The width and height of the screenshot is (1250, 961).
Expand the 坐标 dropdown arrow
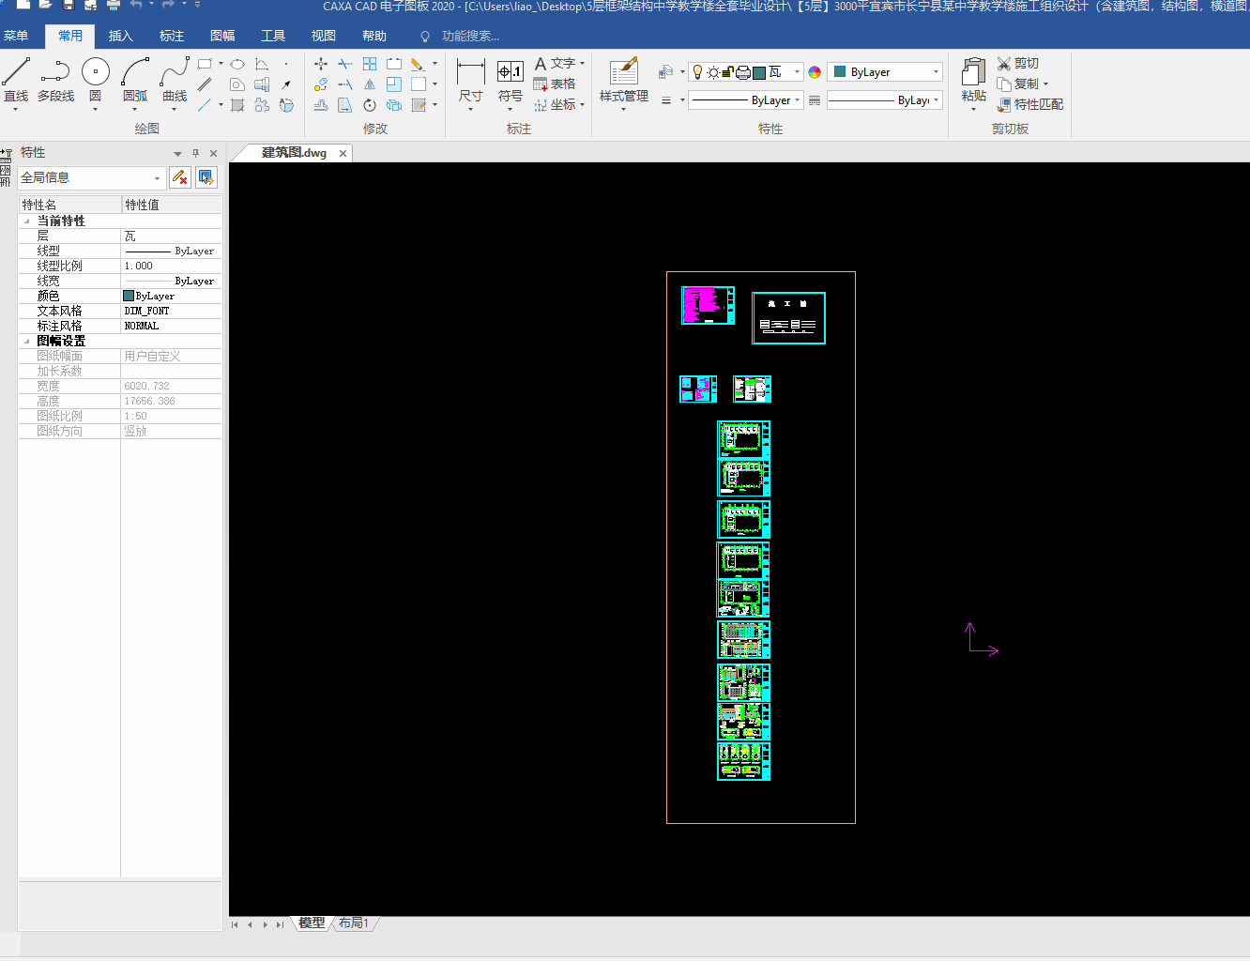(x=583, y=104)
